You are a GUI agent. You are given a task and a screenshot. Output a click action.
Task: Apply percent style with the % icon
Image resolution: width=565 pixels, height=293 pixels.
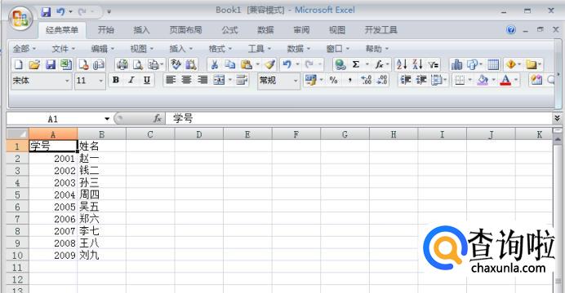[x=334, y=80]
